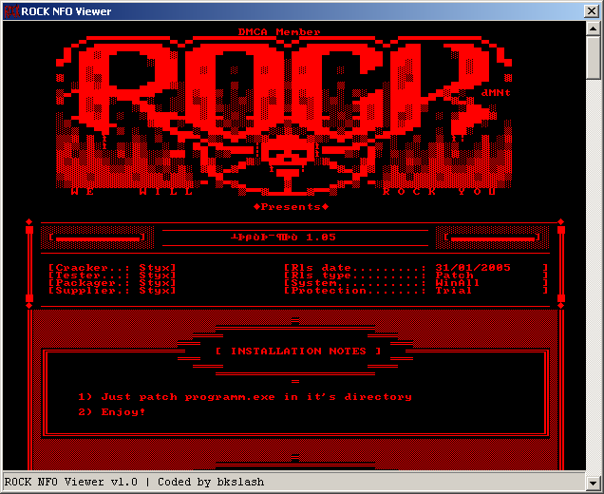Click the 'DMCA Member' text at top
This screenshot has height=494, width=604.
point(279,32)
